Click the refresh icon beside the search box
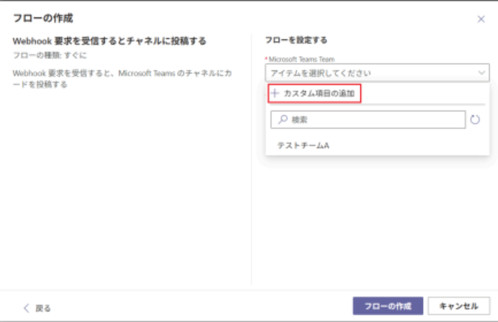The width and height of the screenshot is (498, 322). (x=475, y=120)
